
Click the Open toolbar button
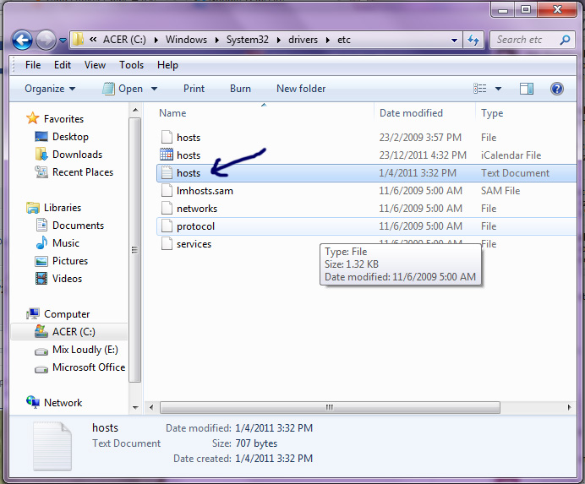click(x=123, y=89)
